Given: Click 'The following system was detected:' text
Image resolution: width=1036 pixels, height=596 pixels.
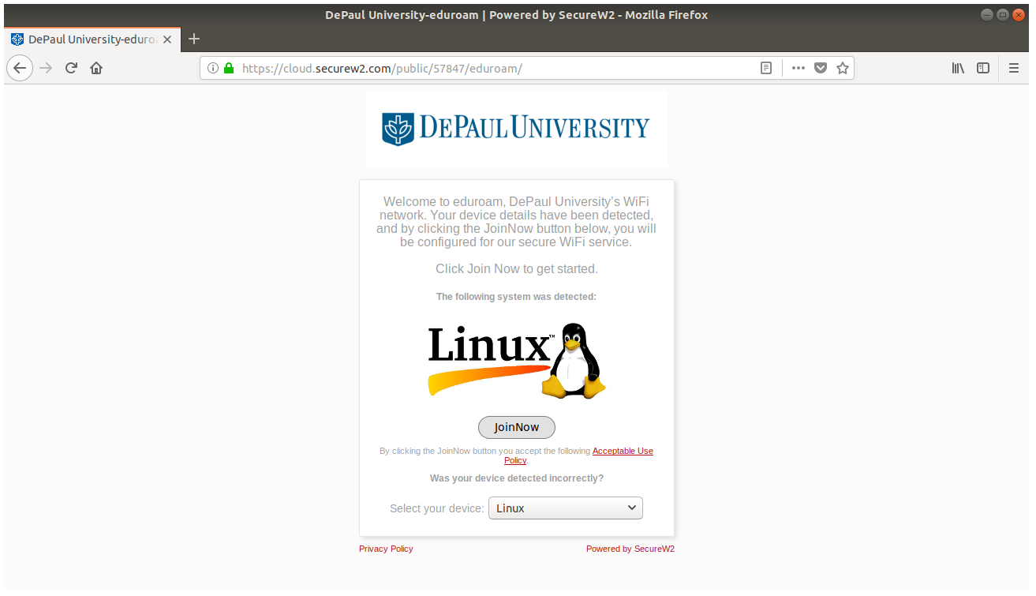Looking at the screenshot, I should point(516,297).
